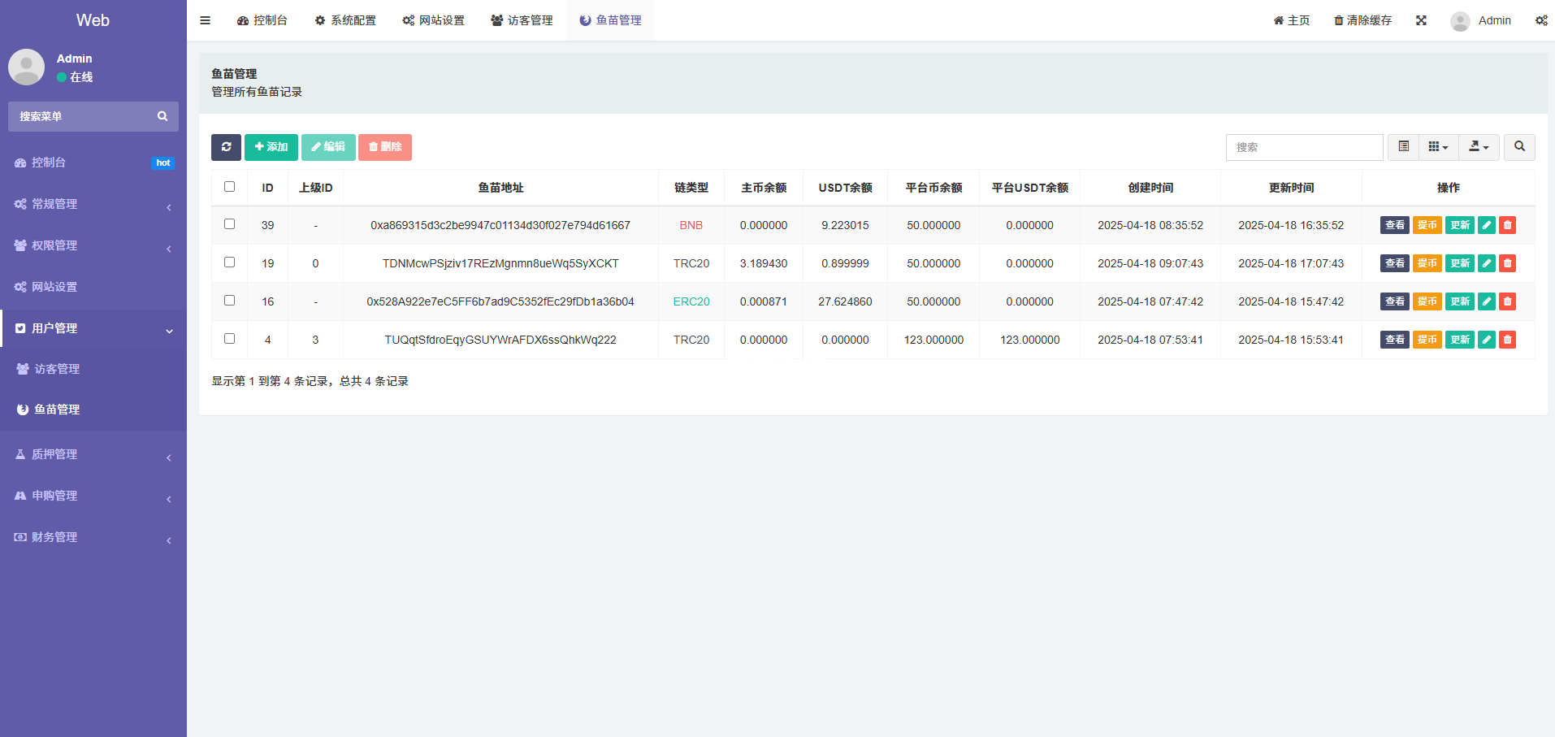Click the refresh icon button above table
1555x737 pixels.
226,147
